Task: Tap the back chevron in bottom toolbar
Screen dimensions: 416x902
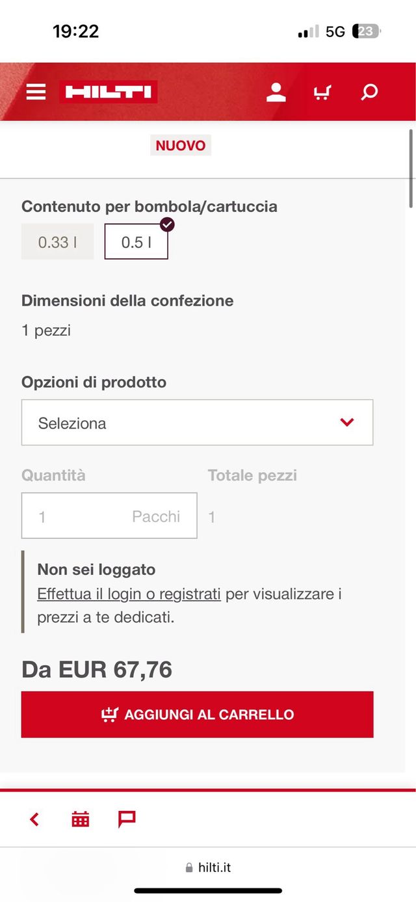Action: point(34,819)
